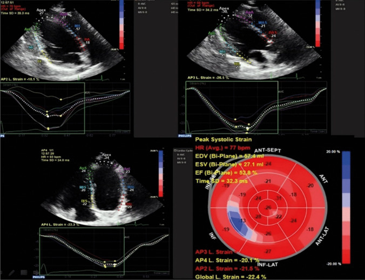The height and width of the screenshot is (280, 365).
Task: Select the MAL -24 segment label in AP4 view
Action: (131, 189)
